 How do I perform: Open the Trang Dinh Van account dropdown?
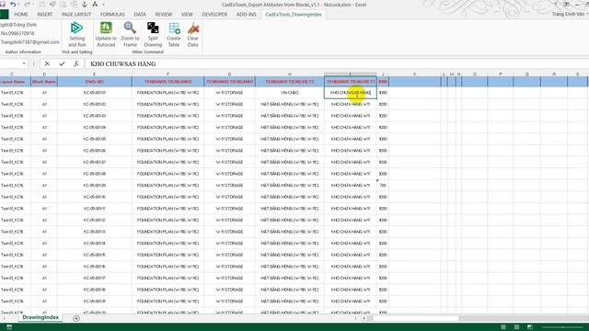[570, 15]
